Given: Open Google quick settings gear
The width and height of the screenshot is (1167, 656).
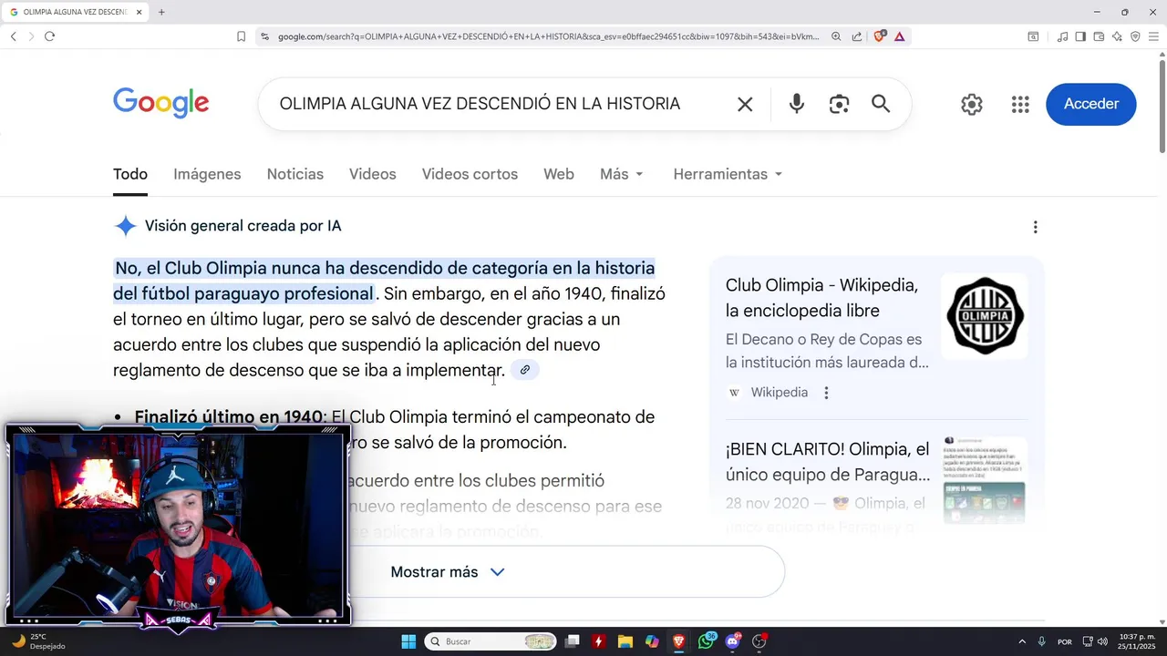Looking at the screenshot, I should [972, 104].
